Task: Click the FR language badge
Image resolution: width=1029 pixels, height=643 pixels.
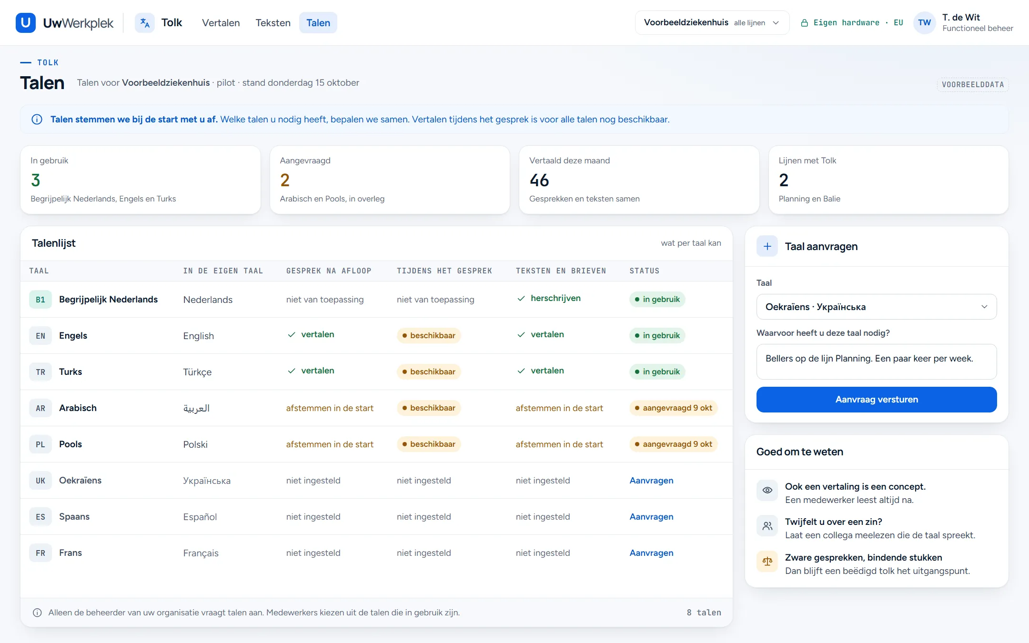Action: pos(40,553)
